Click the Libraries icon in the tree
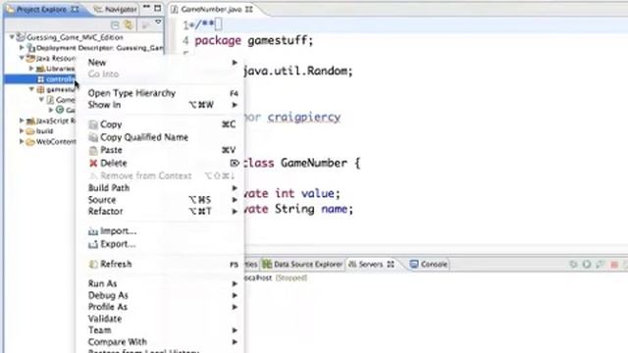The image size is (628, 353). tap(40, 69)
